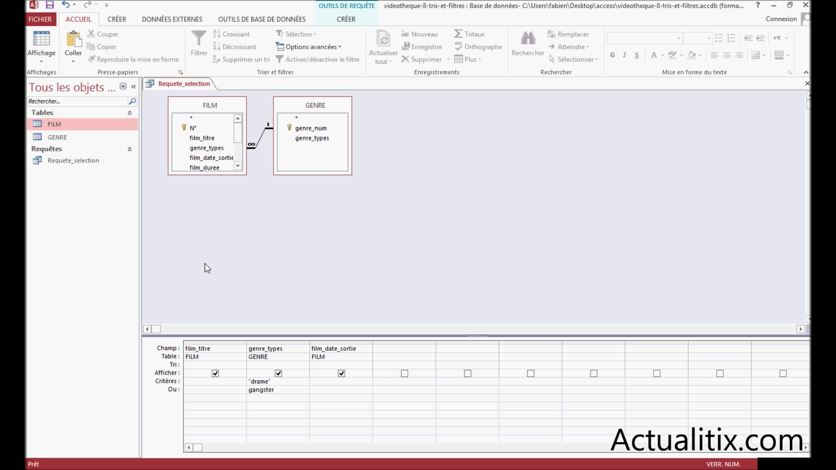Toggle underline S formatting button
The width and height of the screenshot is (836, 470).
click(x=637, y=55)
